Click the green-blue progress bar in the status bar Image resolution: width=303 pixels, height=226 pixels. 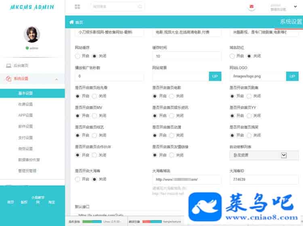92,222
